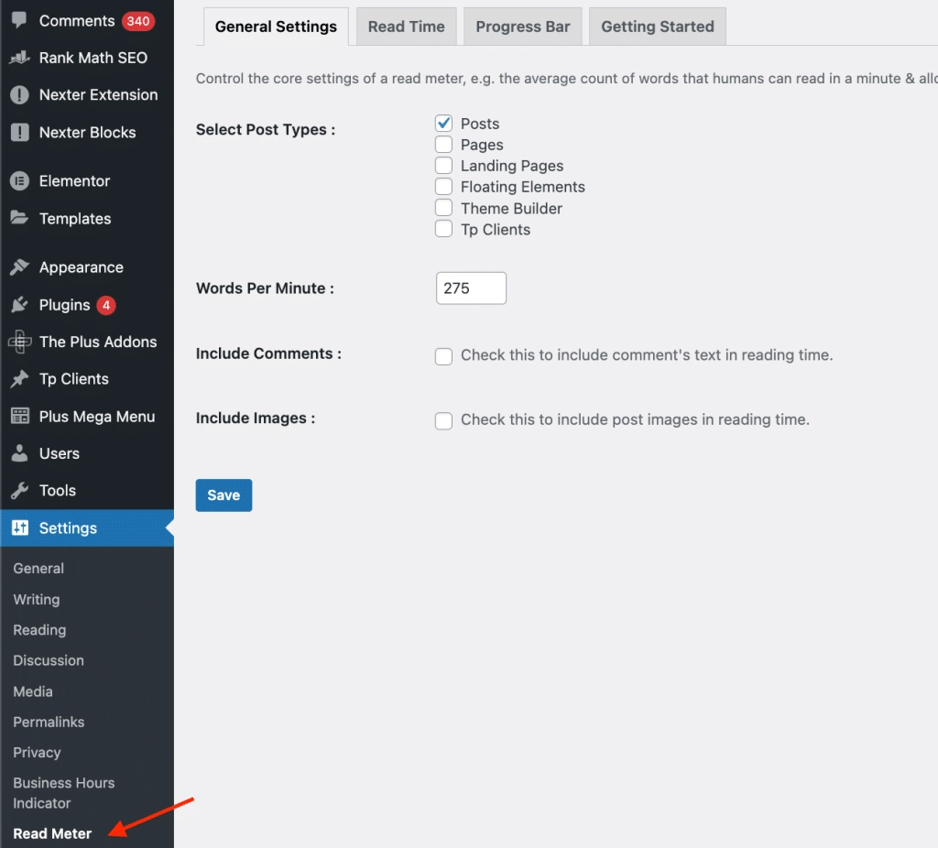The width and height of the screenshot is (938, 848).
Task: Uncheck the Posts post type checkbox
Action: [444, 124]
